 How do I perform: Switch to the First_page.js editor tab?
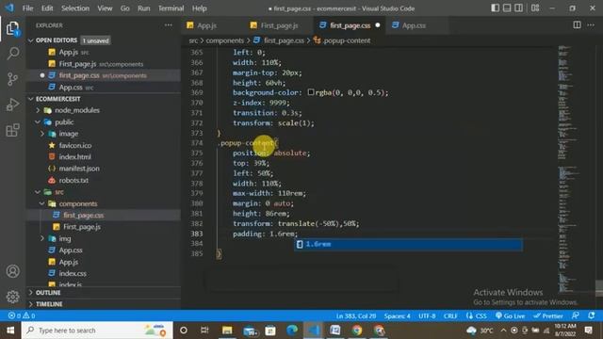pyautogui.click(x=279, y=25)
